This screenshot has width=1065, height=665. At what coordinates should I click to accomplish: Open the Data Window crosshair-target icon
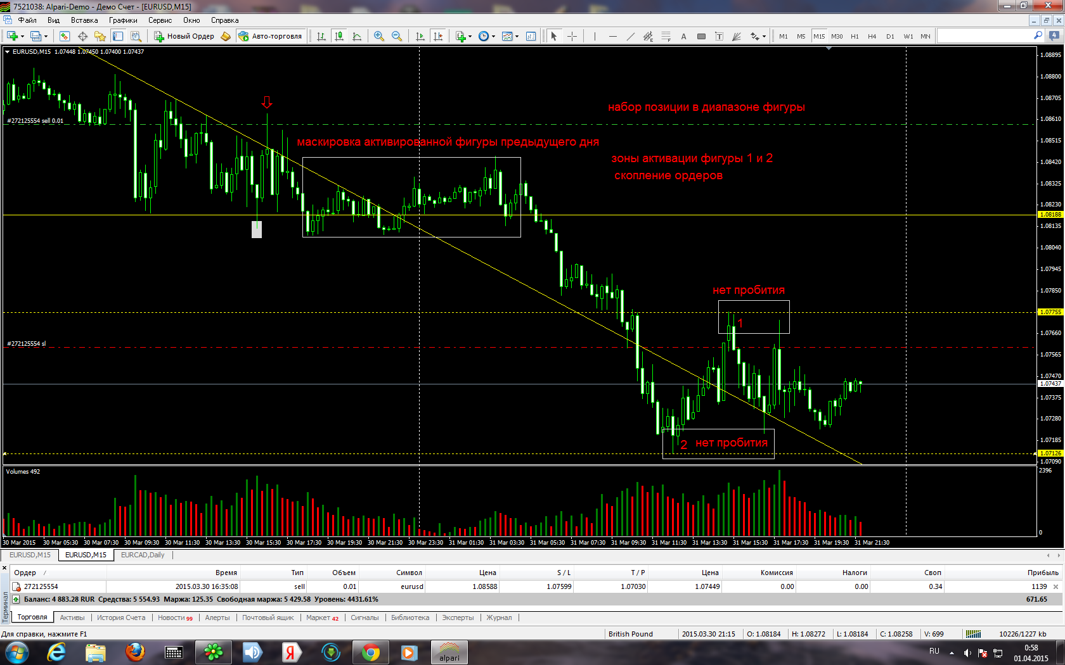pos(82,36)
